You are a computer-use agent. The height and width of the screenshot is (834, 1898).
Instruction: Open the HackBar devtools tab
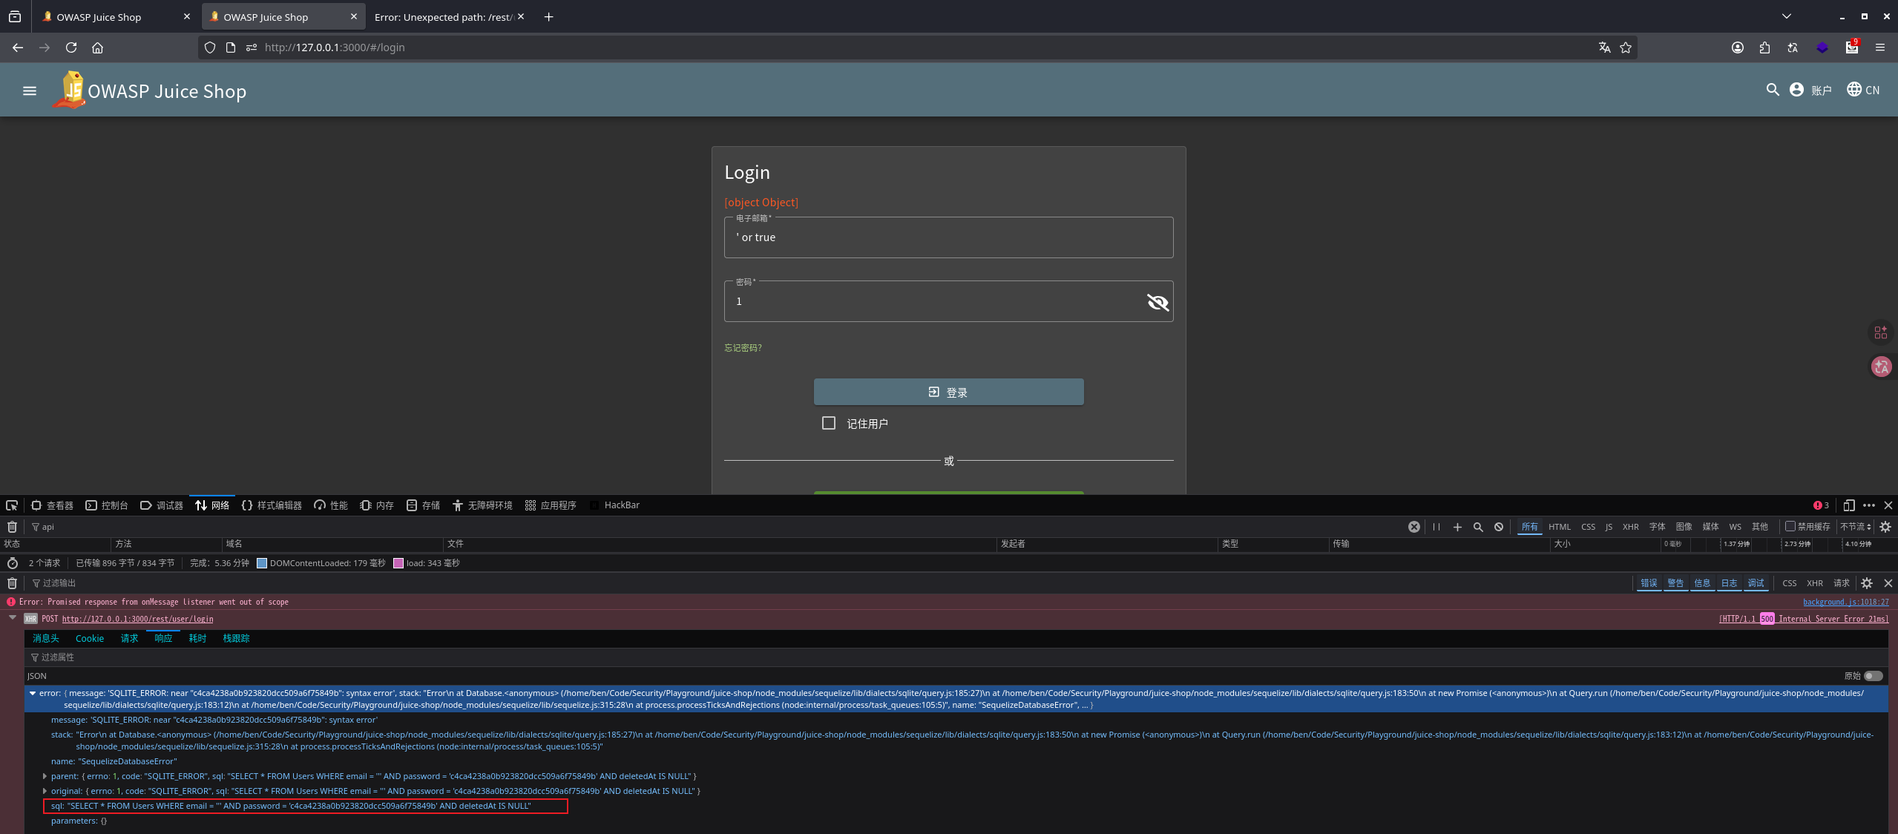(614, 505)
